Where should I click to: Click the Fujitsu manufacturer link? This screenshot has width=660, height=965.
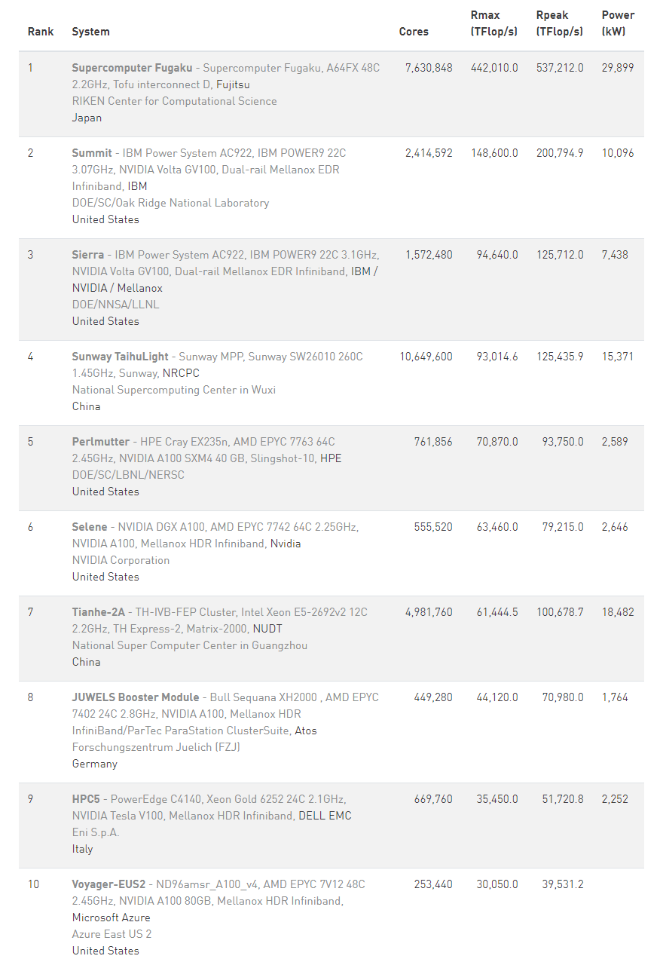pyautogui.click(x=233, y=84)
